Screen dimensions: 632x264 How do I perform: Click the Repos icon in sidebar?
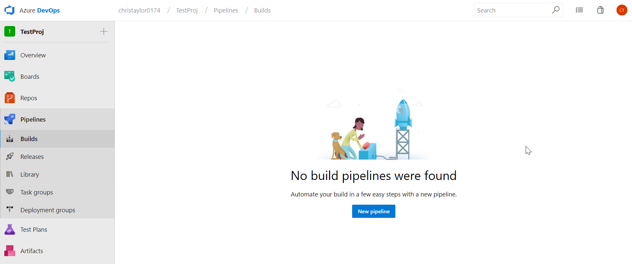(10, 98)
